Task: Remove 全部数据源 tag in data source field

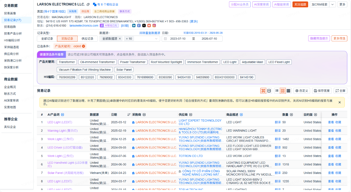Action: click(120, 39)
